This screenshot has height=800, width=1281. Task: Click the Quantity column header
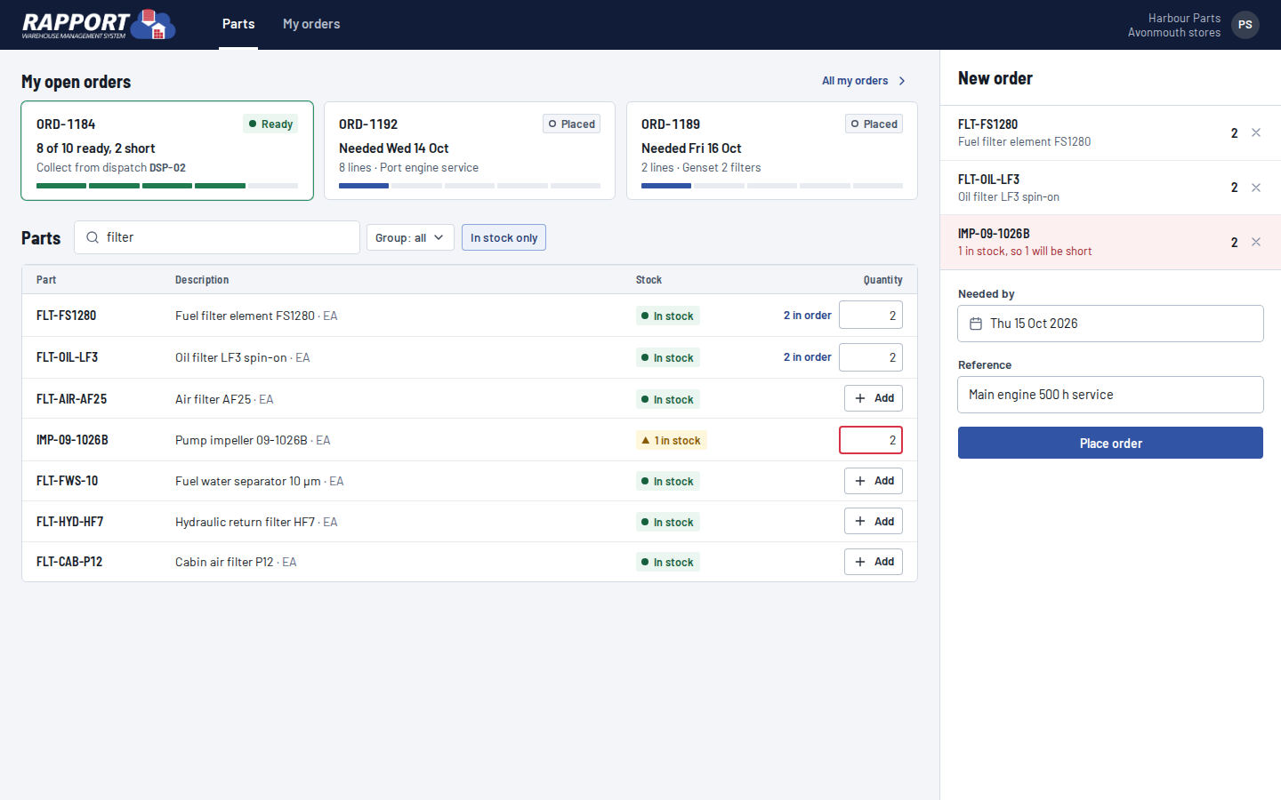[x=882, y=280]
